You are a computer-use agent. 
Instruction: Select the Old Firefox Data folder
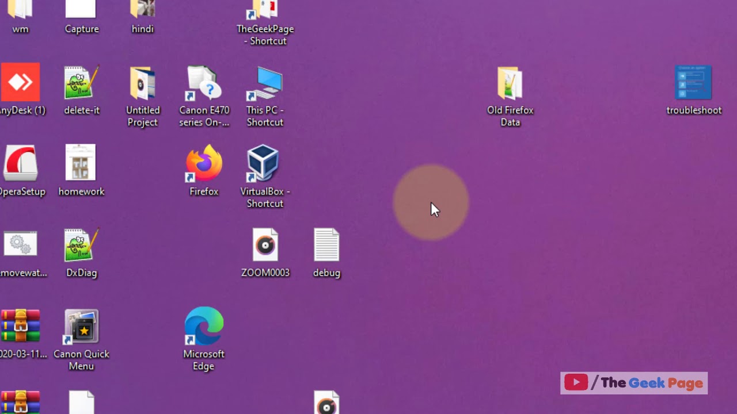510,83
